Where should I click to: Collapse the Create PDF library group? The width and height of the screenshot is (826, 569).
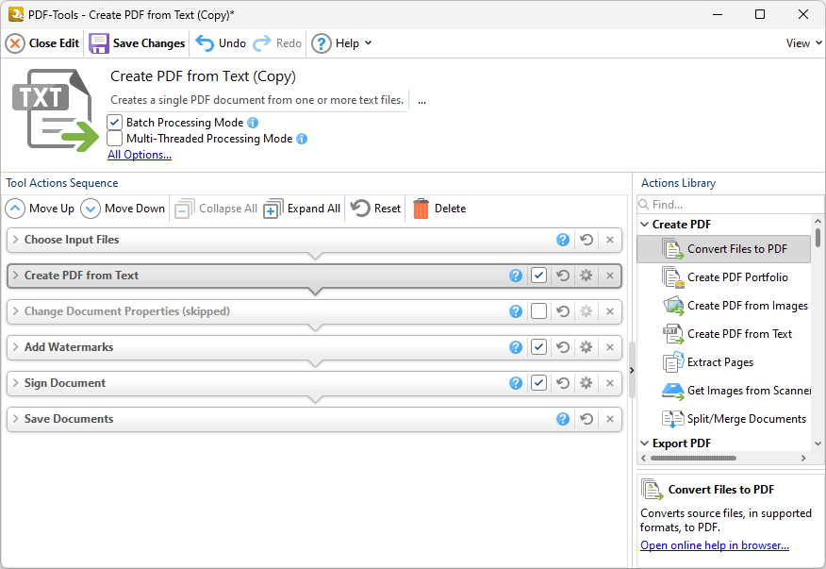pyautogui.click(x=644, y=225)
